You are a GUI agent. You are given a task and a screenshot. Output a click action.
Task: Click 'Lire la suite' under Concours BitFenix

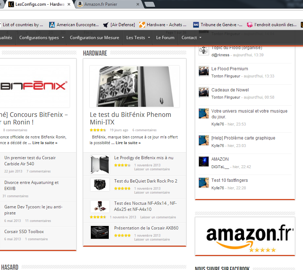point(45,143)
